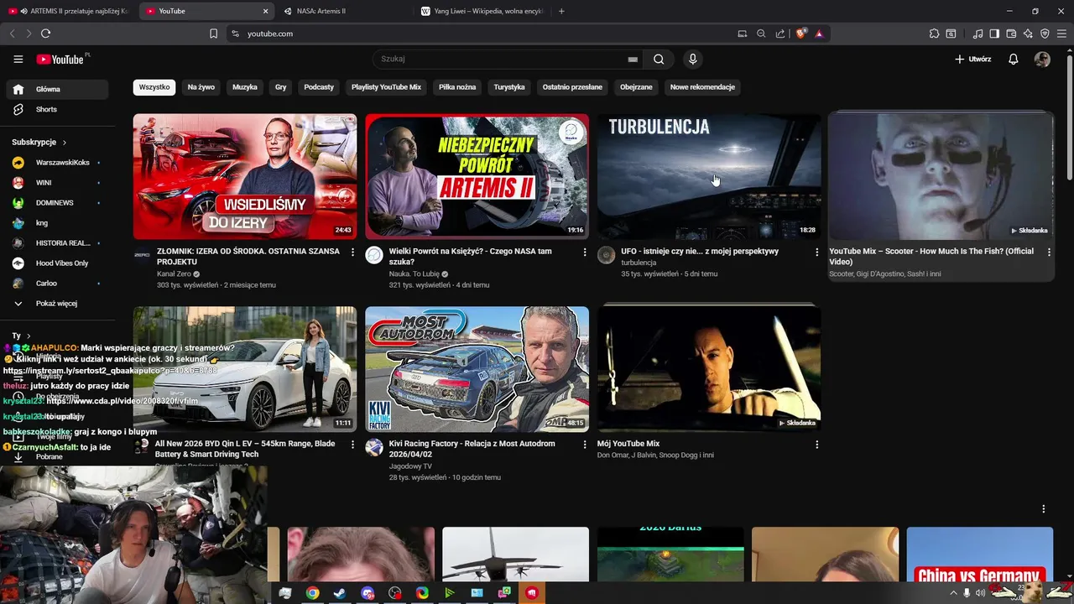The width and height of the screenshot is (1074, 604).
Task: Open options menu for the IZERA video
Action: [352, 252]
